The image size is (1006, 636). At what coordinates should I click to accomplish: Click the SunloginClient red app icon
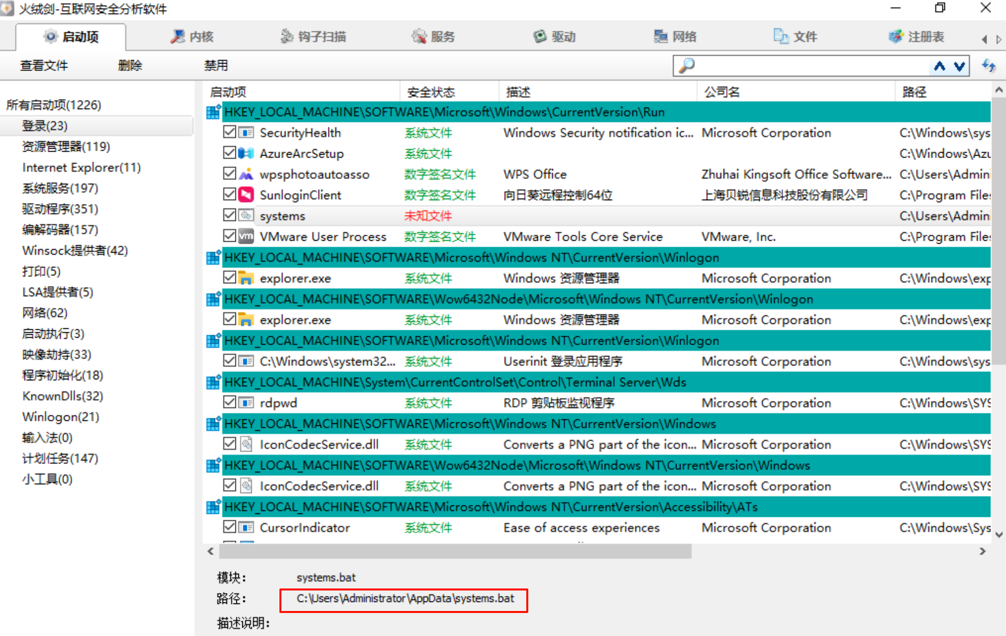click(246, 194)
